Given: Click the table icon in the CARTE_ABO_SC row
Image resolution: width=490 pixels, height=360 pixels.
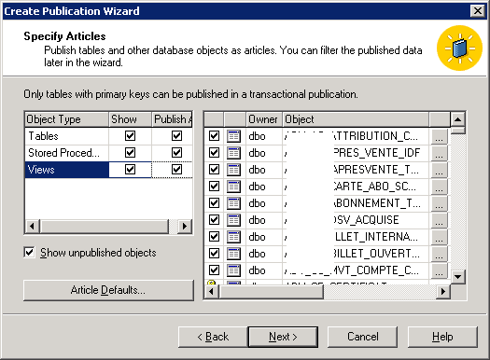Looking at the screenshot, I should (233, 187).
